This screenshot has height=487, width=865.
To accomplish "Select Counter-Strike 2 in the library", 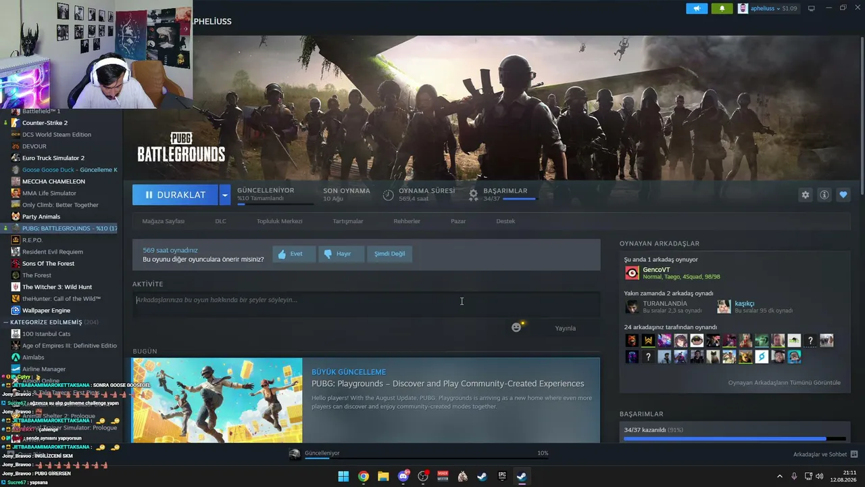I will point(45,123).
